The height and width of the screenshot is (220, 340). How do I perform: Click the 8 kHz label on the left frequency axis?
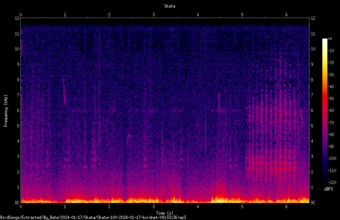pyautogui.click(x=18, y=80)
